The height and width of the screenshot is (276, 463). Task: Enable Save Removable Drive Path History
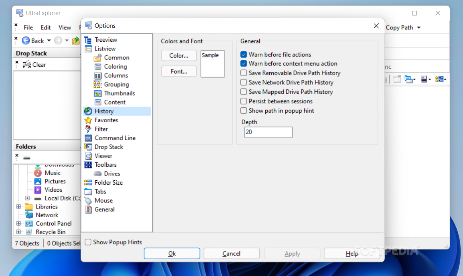tap(243, 73)
